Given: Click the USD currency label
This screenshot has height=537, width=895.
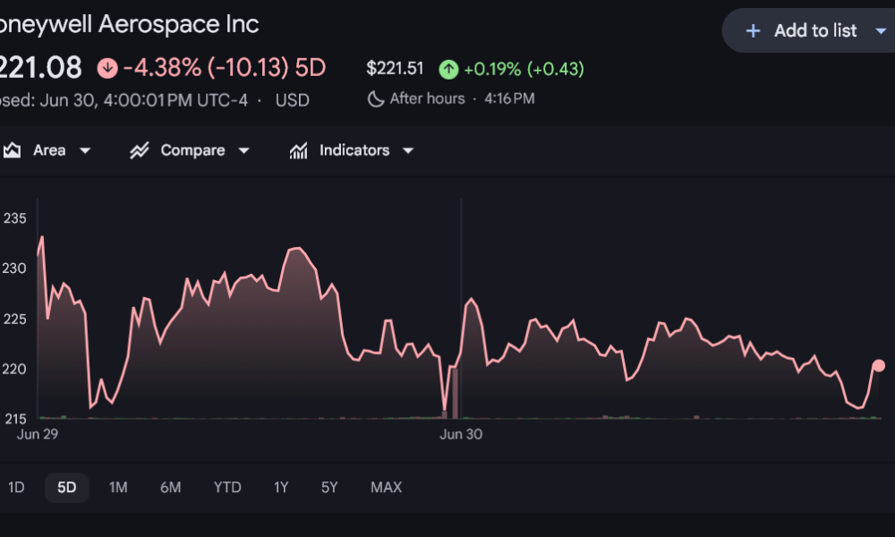Looking at the screenshot, I should tap(293, 100).
